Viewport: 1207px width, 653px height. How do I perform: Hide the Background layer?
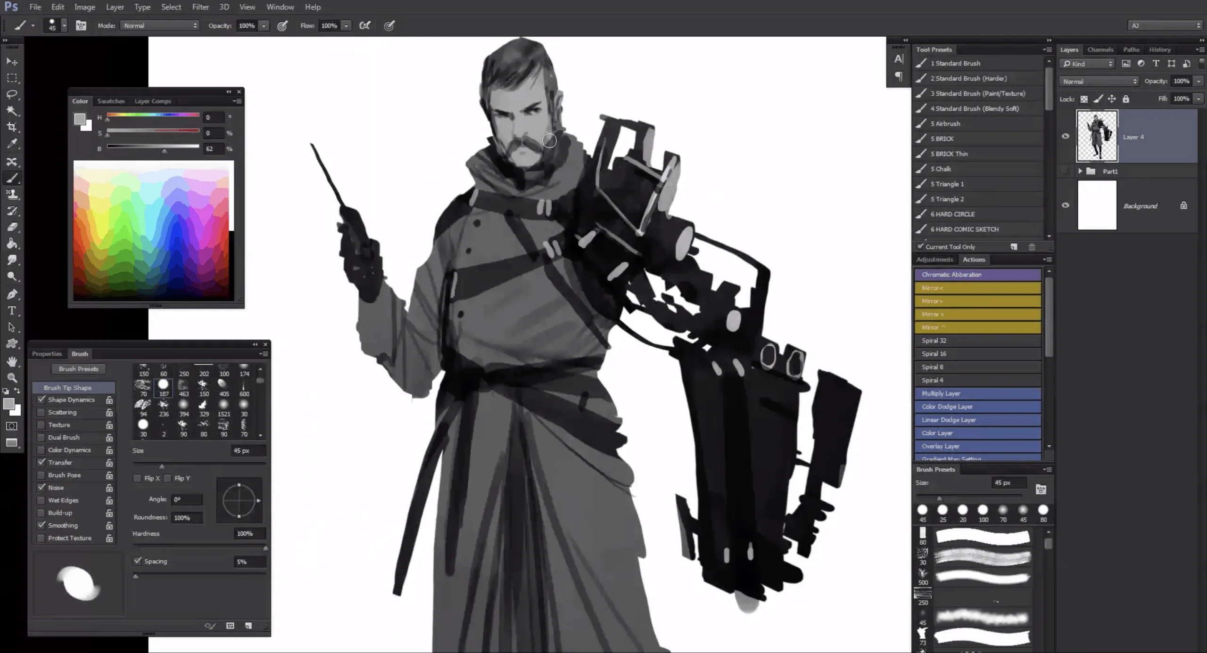[1066, 205]
